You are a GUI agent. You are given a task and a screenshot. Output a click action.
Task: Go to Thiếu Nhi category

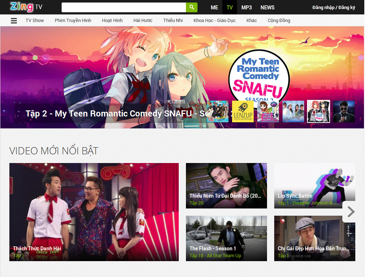173,21
